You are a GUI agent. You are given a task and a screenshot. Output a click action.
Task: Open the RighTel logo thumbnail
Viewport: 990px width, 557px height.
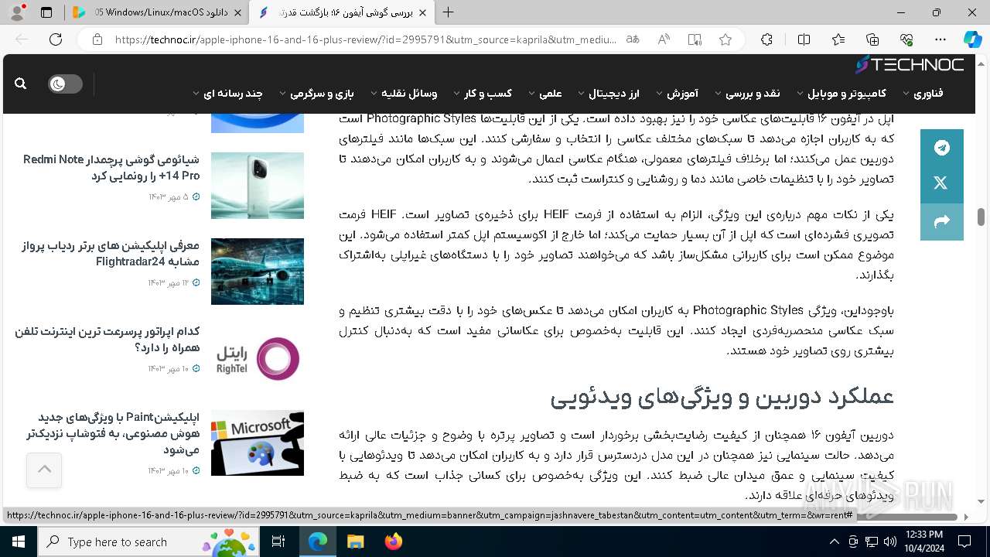pyautogui.click(x=258, y=358)
